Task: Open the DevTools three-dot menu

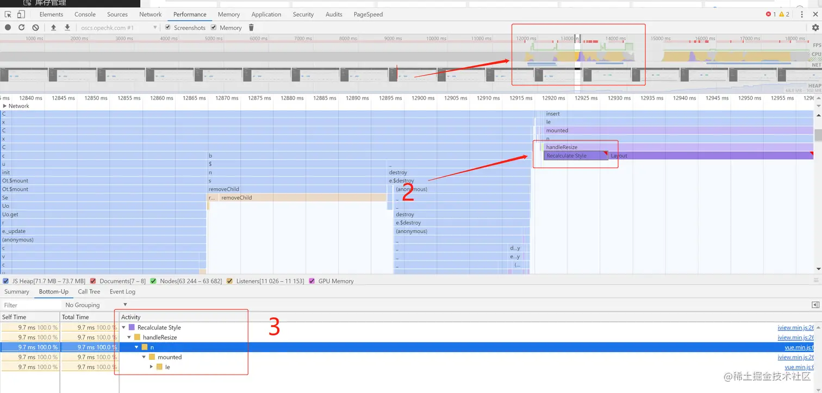Action: pos(801,14)
